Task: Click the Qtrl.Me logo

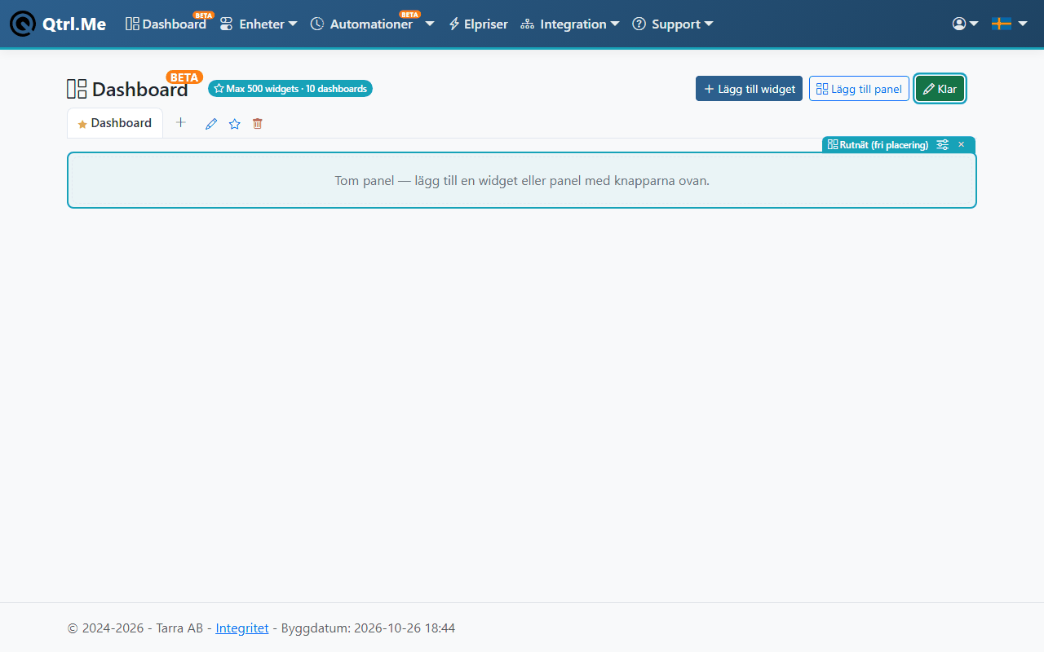Action: [x=58, y=24]
